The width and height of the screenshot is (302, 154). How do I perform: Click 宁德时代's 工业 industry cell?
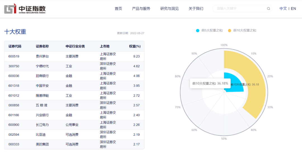pos(69,66)
